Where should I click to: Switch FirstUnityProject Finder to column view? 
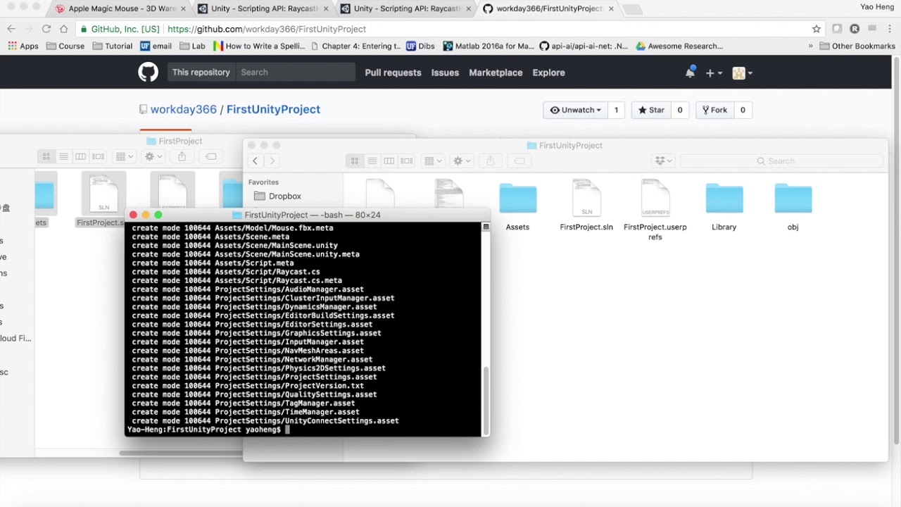(x=389, y=161)
